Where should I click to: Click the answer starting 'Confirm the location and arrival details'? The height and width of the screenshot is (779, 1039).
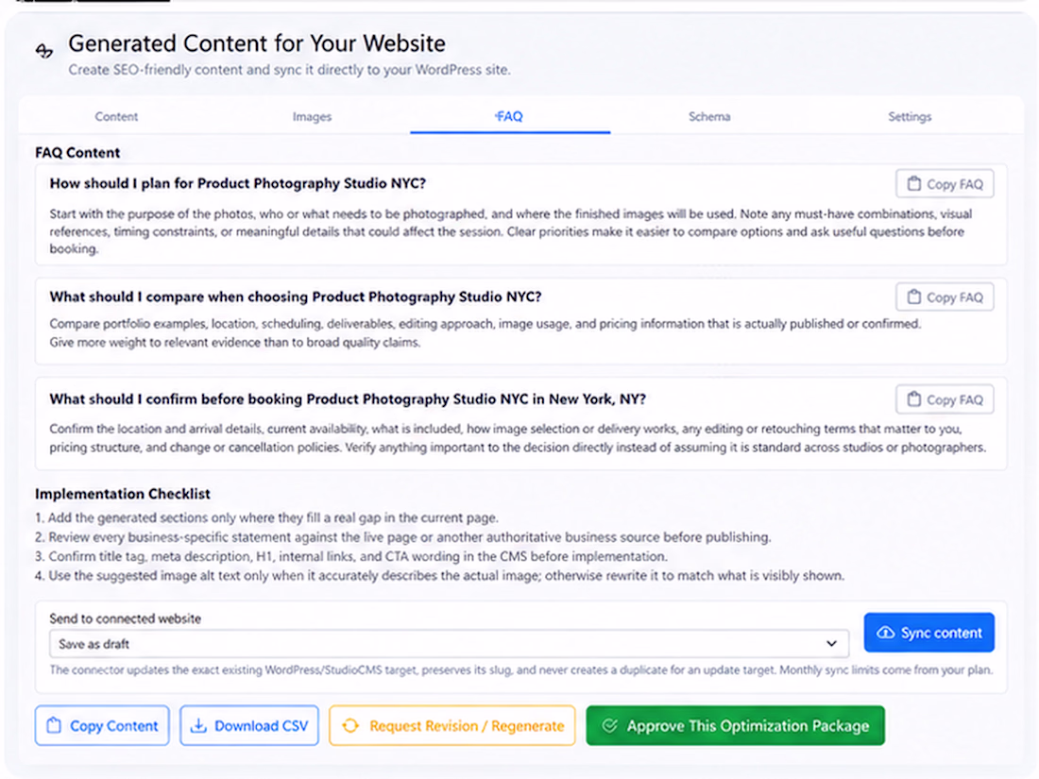(518, 438)
